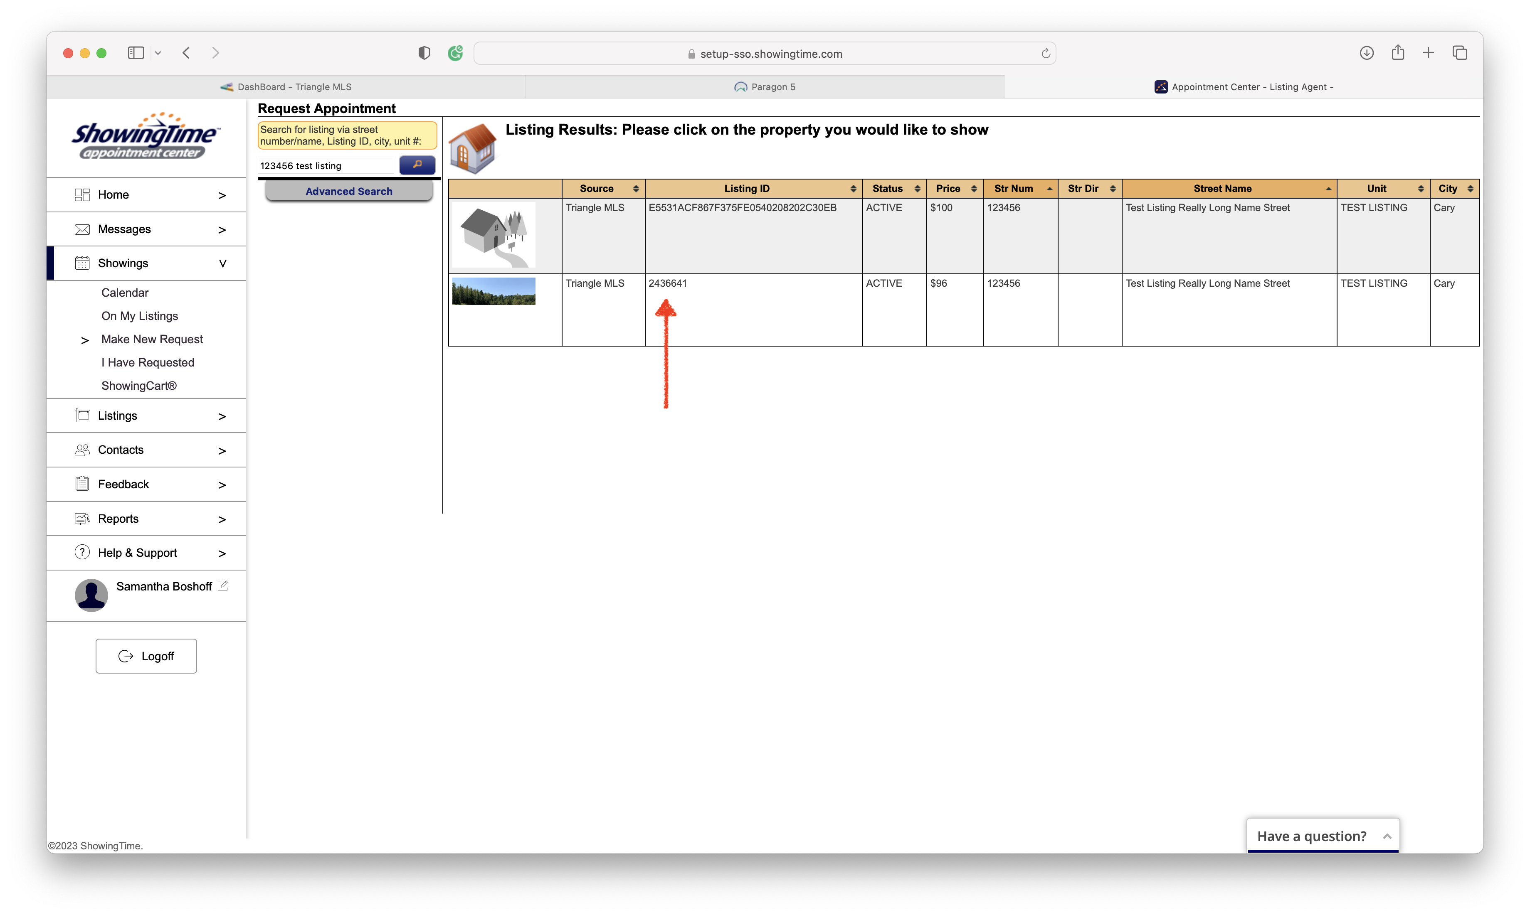This screenshot has height=915, width=1530.
Task: Go back with Safari back arrow
Action: coord(186,53)
